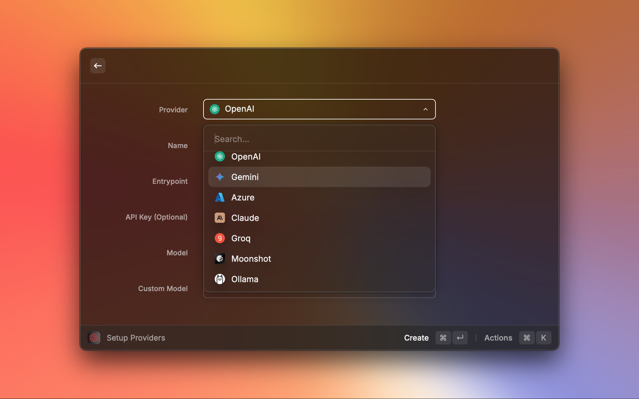The height and width of the screenshot is (399, 639).
Task: Select OpenAI from the provider list
Action: 246,157
